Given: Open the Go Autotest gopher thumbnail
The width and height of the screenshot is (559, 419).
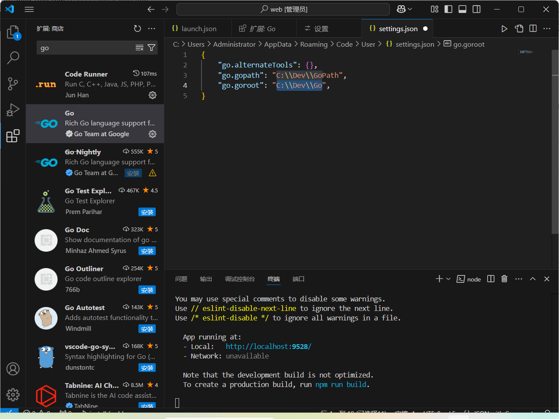Looking at the screenshot, I should (46, 318).
